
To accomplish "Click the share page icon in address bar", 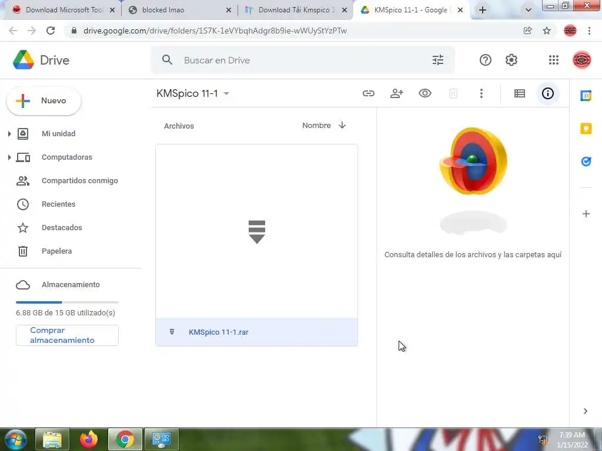I will click(x=528, y=31).
